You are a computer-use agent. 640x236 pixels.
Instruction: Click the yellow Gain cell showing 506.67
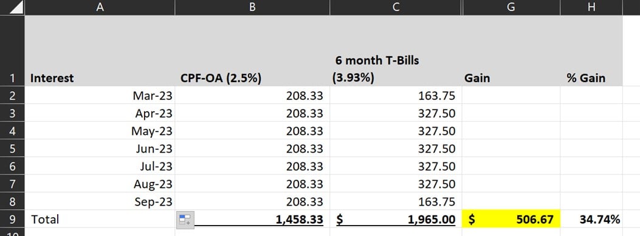tap(511, 219)
